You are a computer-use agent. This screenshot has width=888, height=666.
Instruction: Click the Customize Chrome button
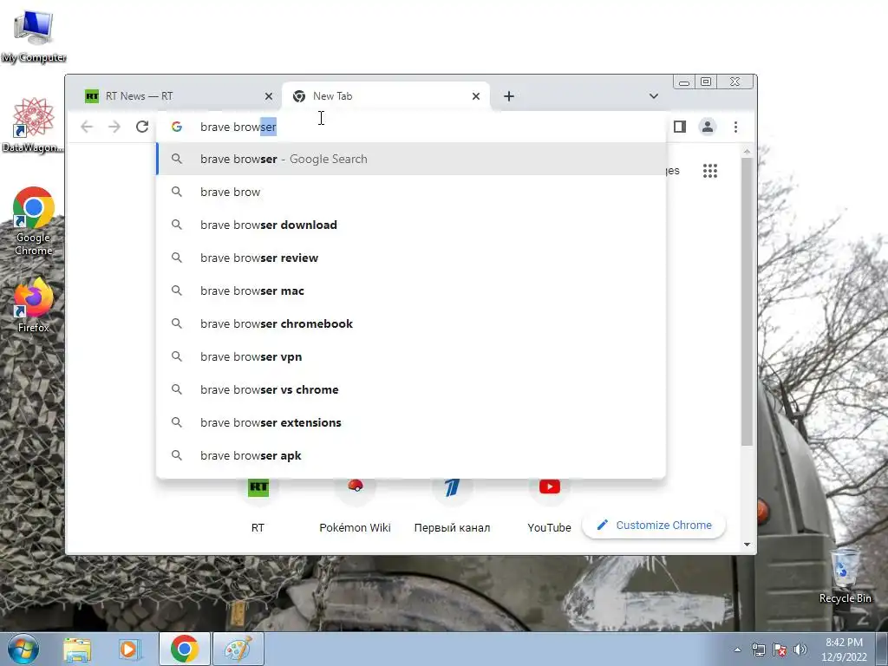(654, 525)
